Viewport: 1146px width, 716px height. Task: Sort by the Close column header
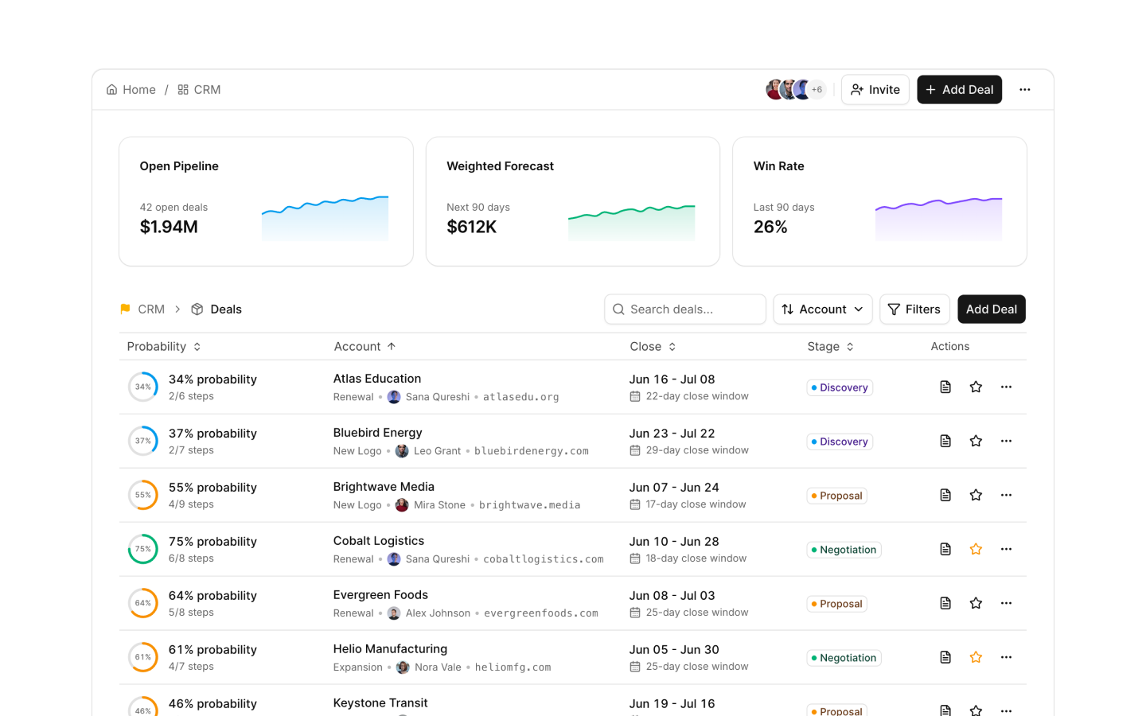coord(653,347)
